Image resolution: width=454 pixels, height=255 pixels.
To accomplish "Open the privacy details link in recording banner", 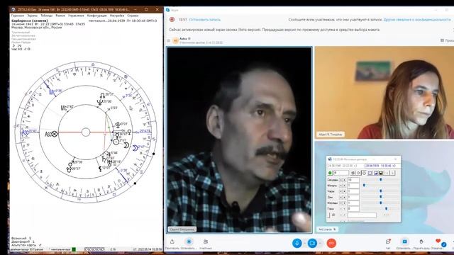I will (417, 20).
